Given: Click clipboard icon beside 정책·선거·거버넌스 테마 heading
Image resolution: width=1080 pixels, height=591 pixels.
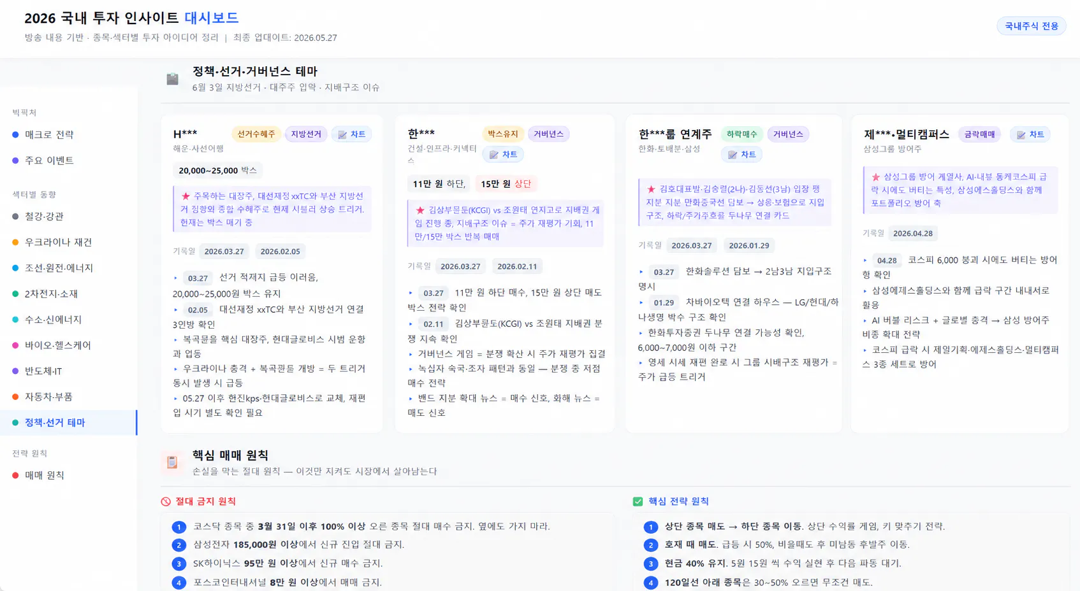Looking at the screenshot, I should pyautogui.click(x=173, y=79).
